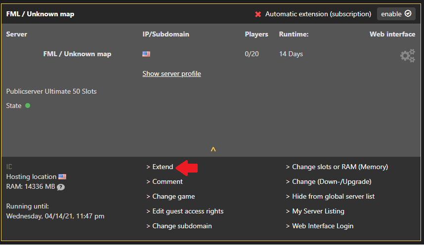Viewport: 424px width, 245px height.
Task: Click Hide from global server list
Action: (333, 196)
